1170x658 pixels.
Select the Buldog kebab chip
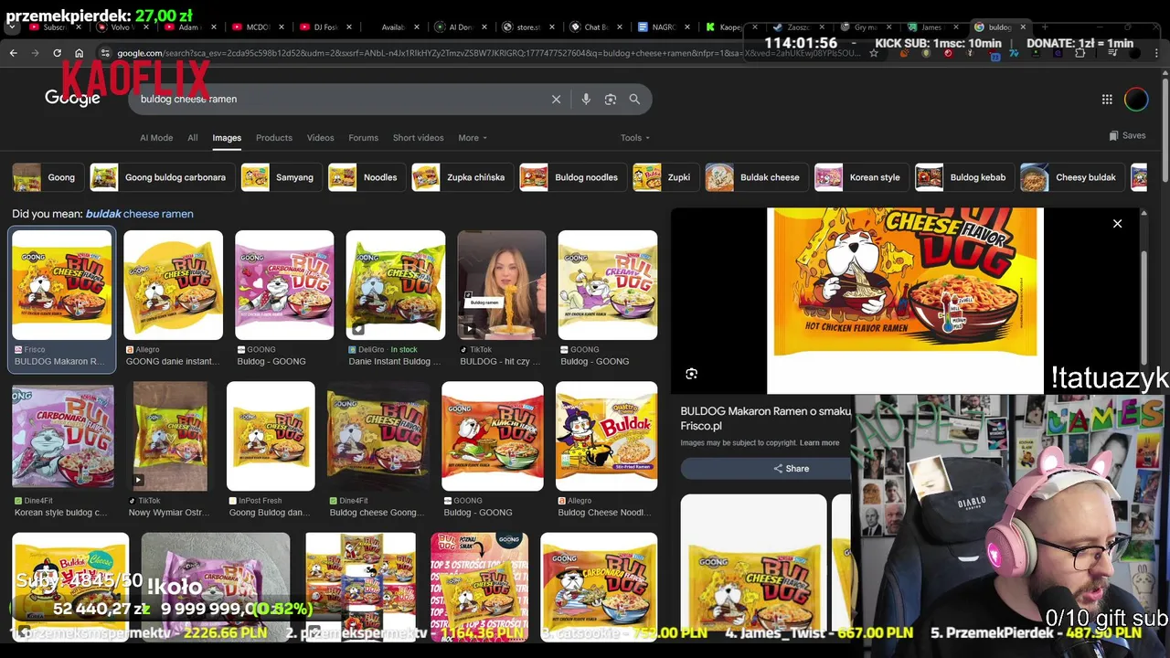coord(965,177)
